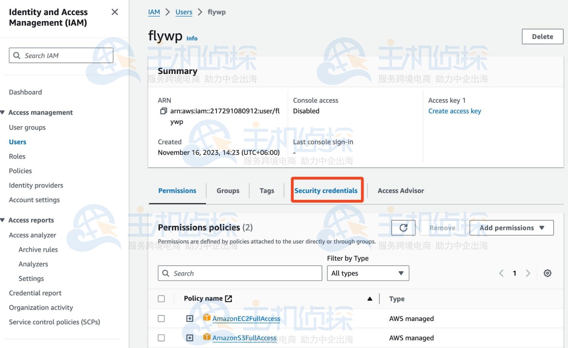Viewport: 568px width, 348px height.
Task: Open the Info link next to flywp
Action: pos(192,38)
